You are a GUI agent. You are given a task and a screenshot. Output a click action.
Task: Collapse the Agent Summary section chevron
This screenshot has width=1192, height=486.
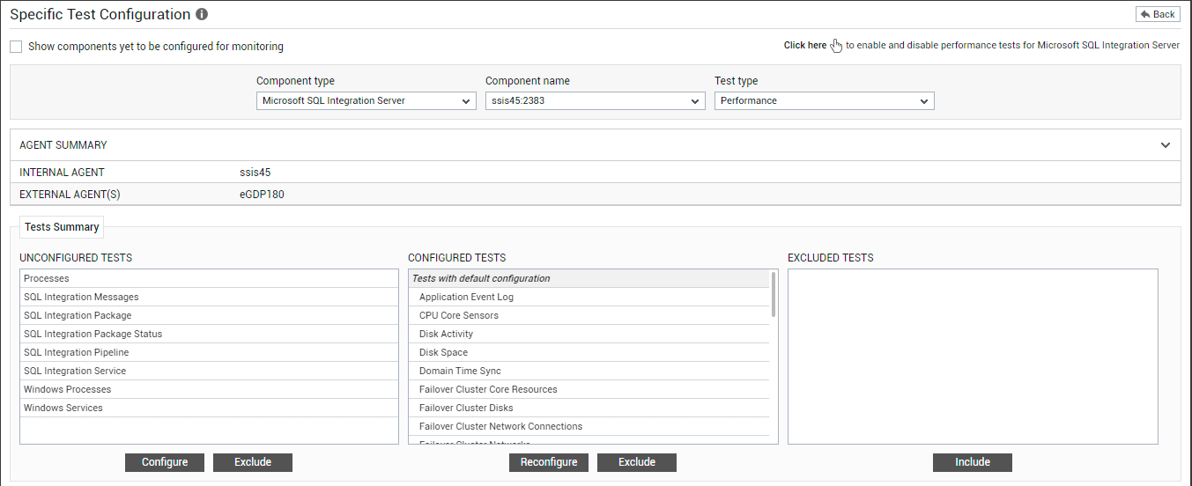(1166, 145)
